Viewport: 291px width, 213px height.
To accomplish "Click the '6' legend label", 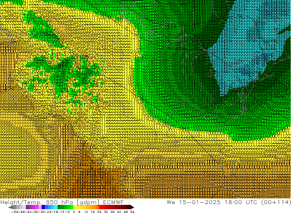I will (x=79, y=212).
